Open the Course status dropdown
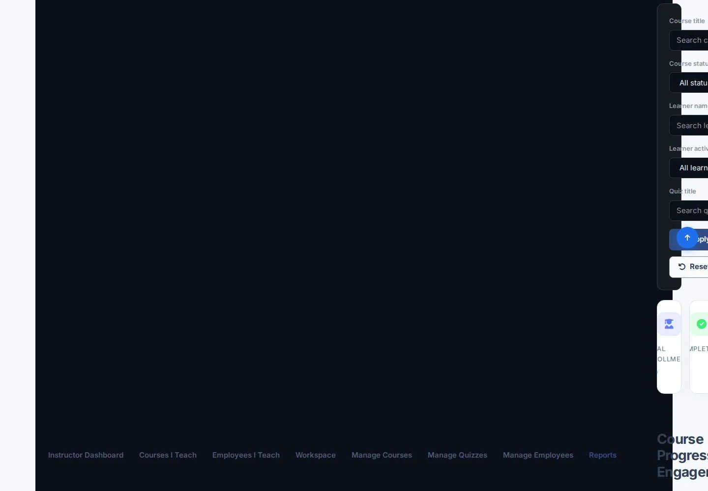Screen dimensions: 708x491 coord(689,82)
